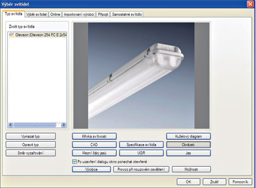Image resolution: width=256 pixels, height=188 pixels.
Task: Show the Křivka svítivosti view
Action: [94, 136]
